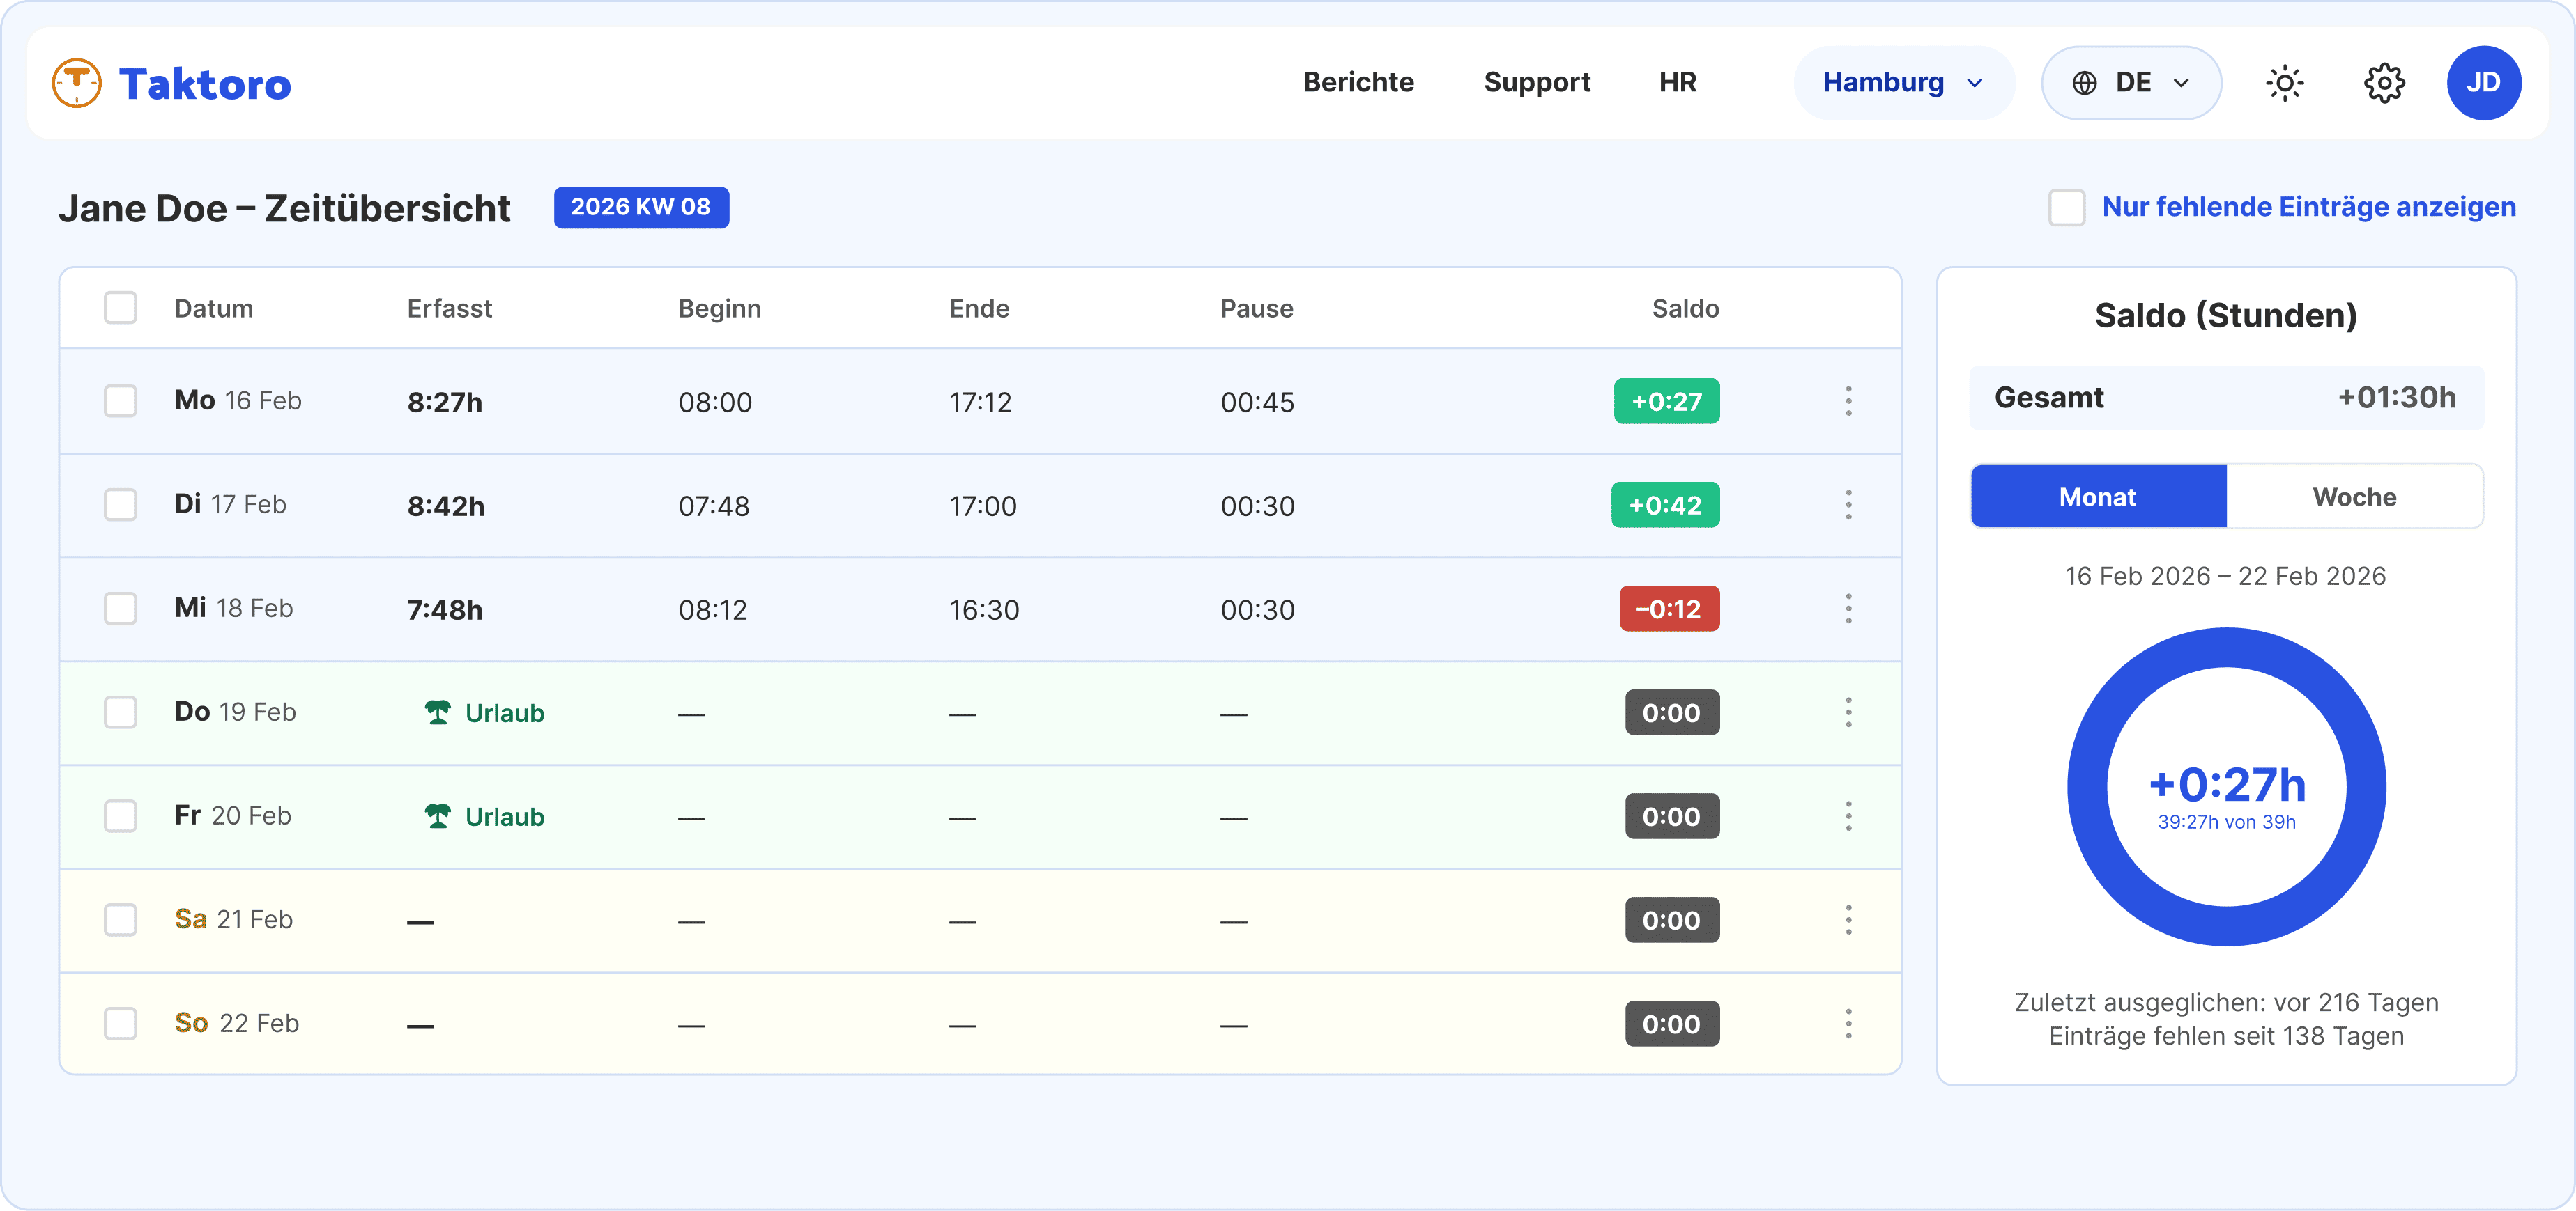Click the Gesamt +01:30h summary row

click(x=2226, y=398)
